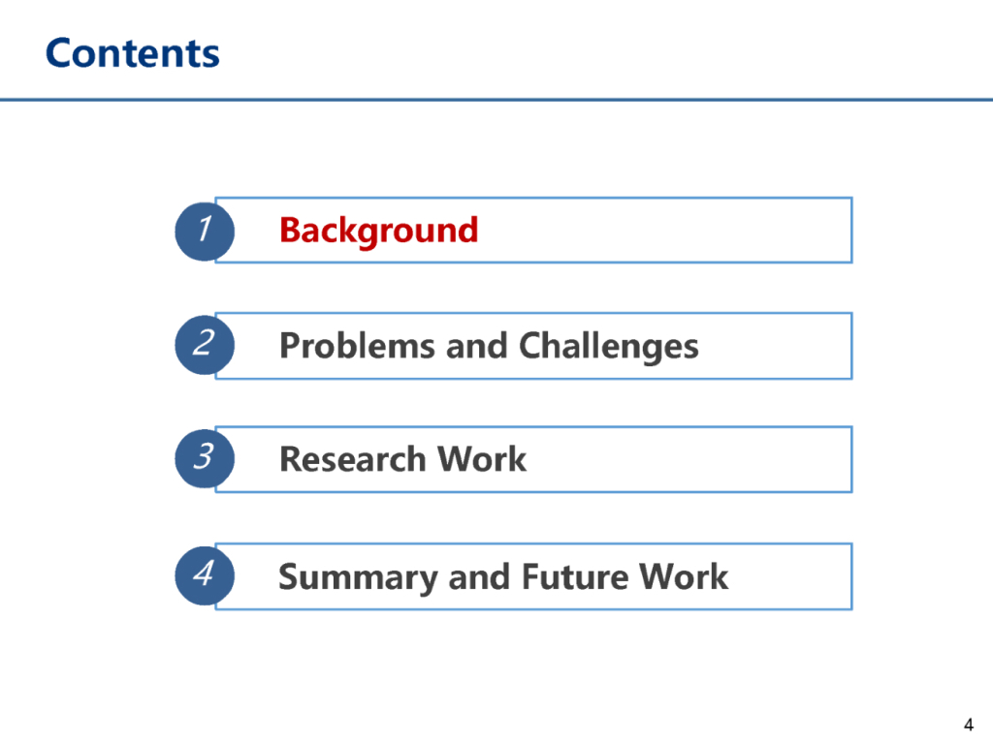Click the word "Summary" in item four
993x744 pixels.
358,577
